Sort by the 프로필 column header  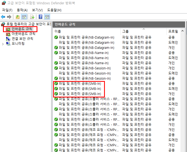174,31
